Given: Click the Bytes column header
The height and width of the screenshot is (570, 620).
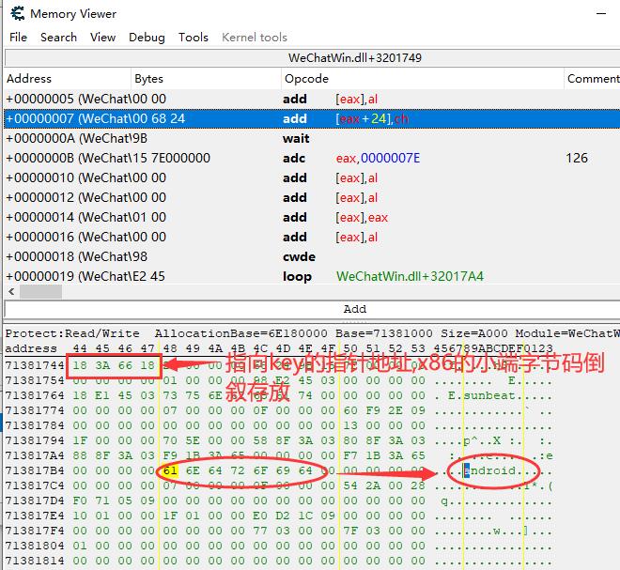Looking at the screenshot, I should coord(206,79).
